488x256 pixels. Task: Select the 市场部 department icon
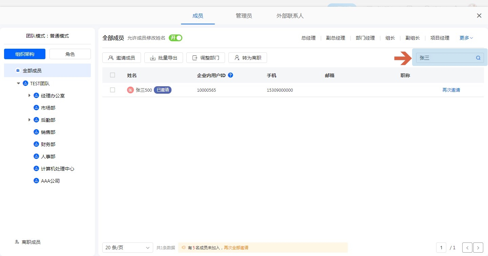point(36,108)
